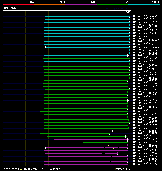Click the orange ~40% identity legend segment
162x171 pixels.
click(50, 5)
